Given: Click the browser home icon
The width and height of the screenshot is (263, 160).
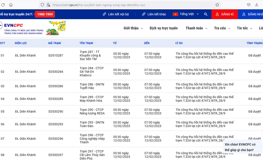Looking at the screenshot, I should (x=11, y=5).
